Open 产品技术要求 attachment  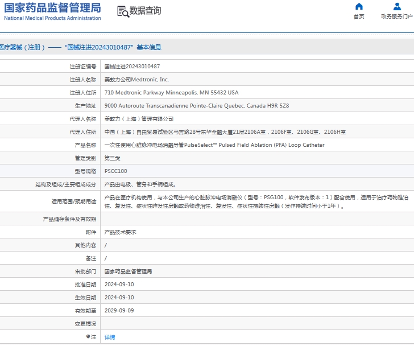(x=120, y=232)
